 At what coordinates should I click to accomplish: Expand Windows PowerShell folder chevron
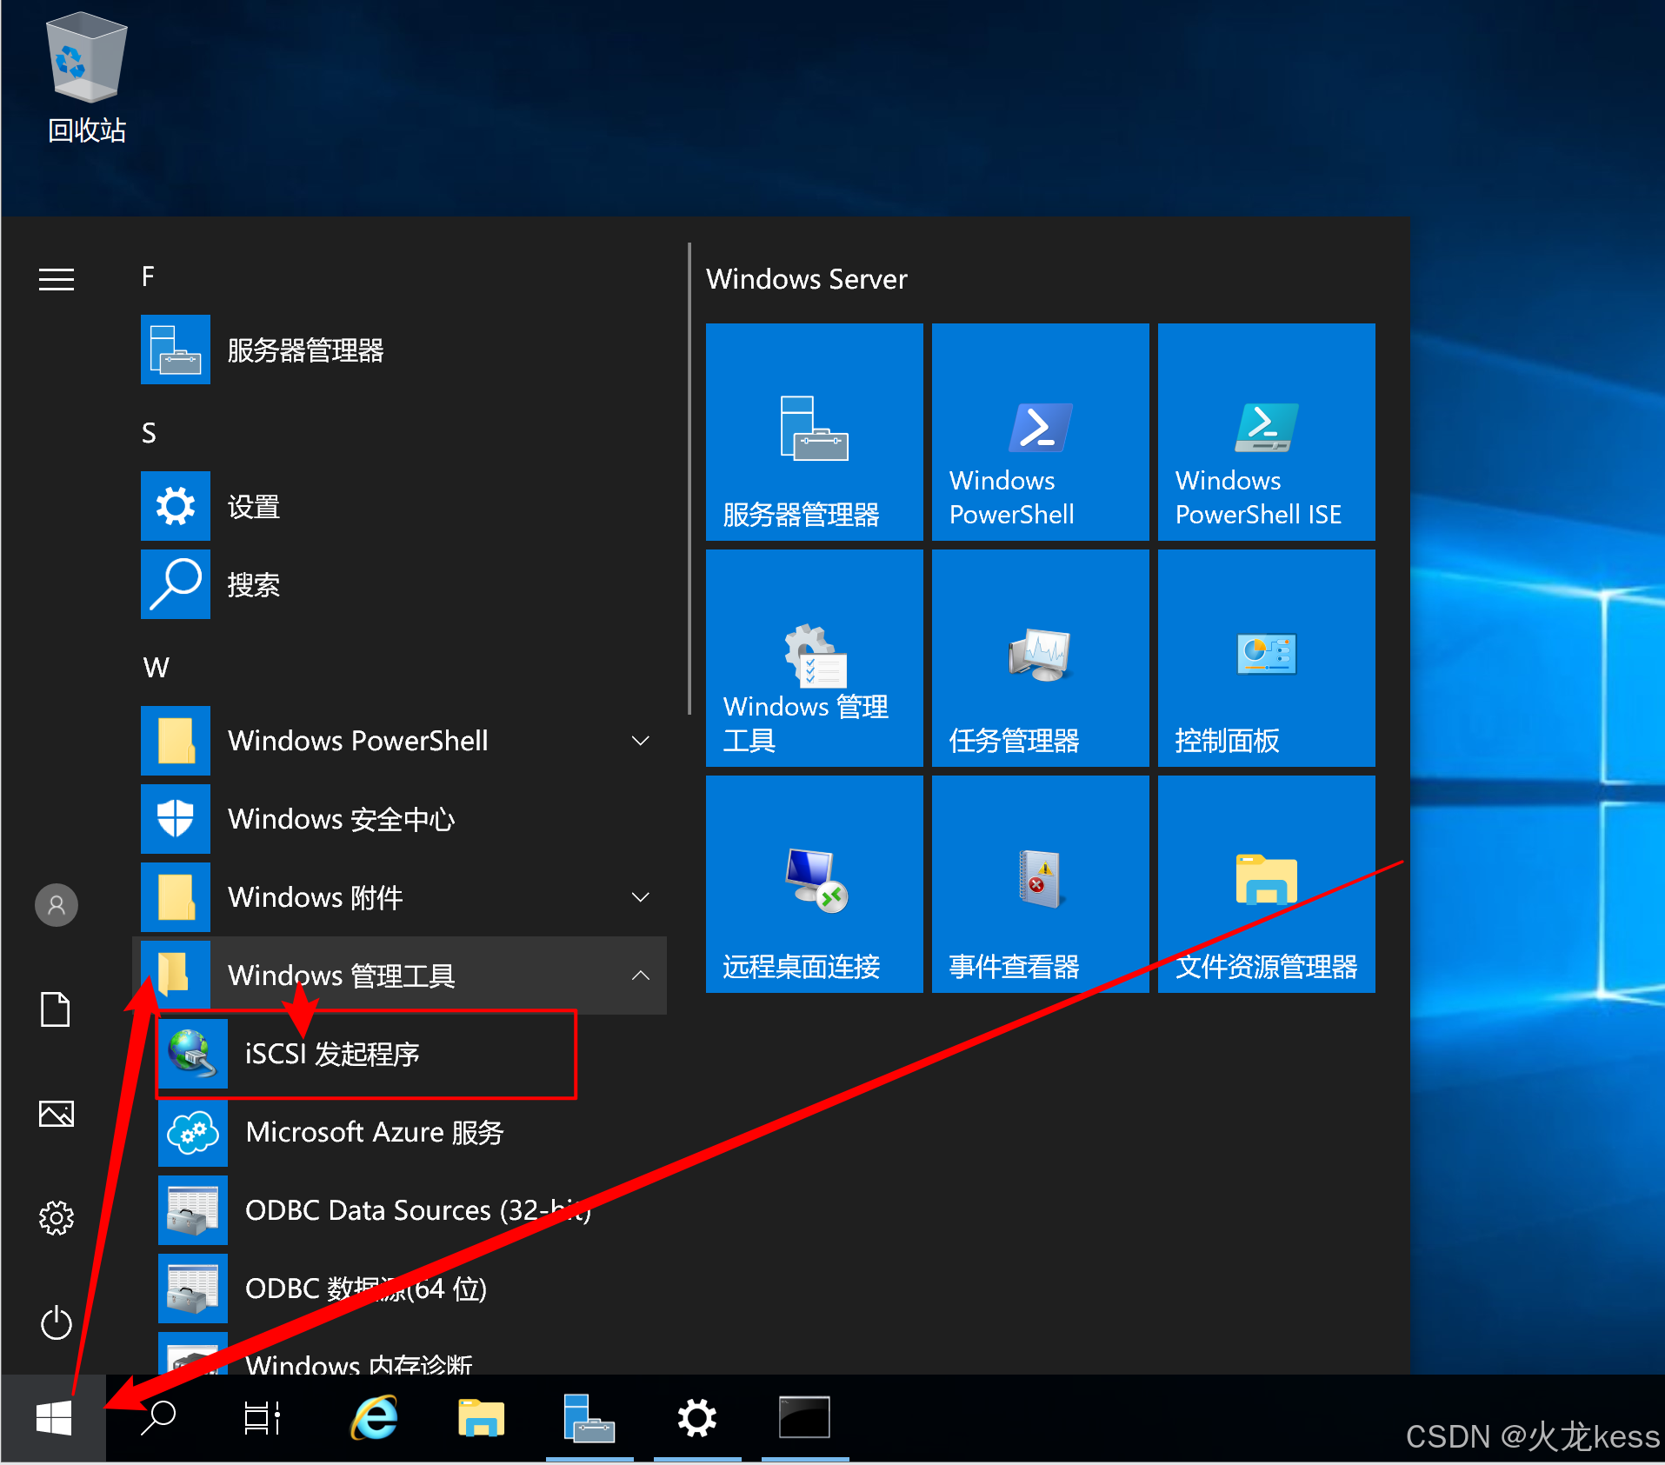pos(641,741)
